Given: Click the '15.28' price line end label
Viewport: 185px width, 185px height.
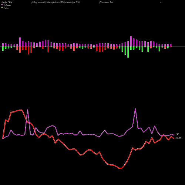Looking at the screenshot, I should [178, 138].
